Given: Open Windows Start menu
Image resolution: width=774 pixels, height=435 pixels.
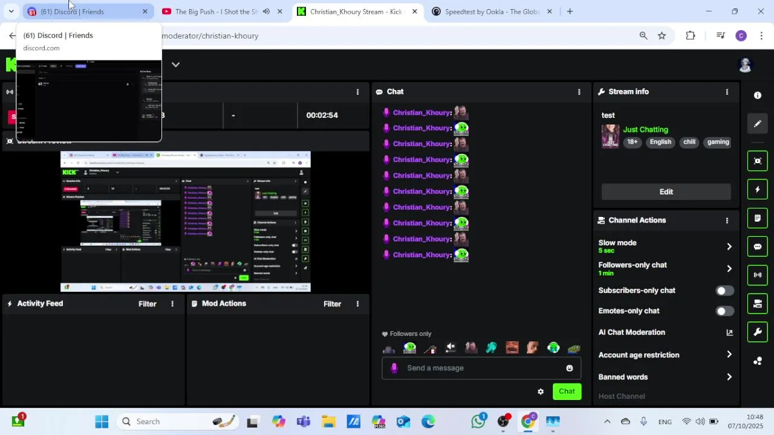Looking at the screenshot, I should point(102,422).
